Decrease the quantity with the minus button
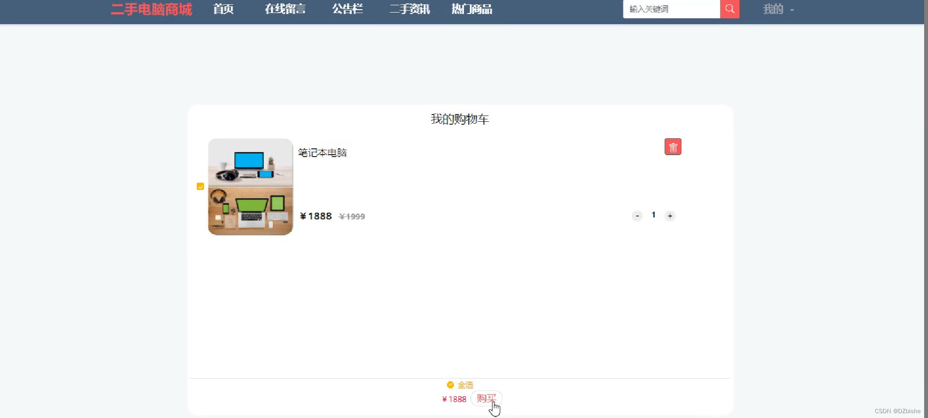The height and width of the screenshot is (418, 928). (x=637, y=216)
